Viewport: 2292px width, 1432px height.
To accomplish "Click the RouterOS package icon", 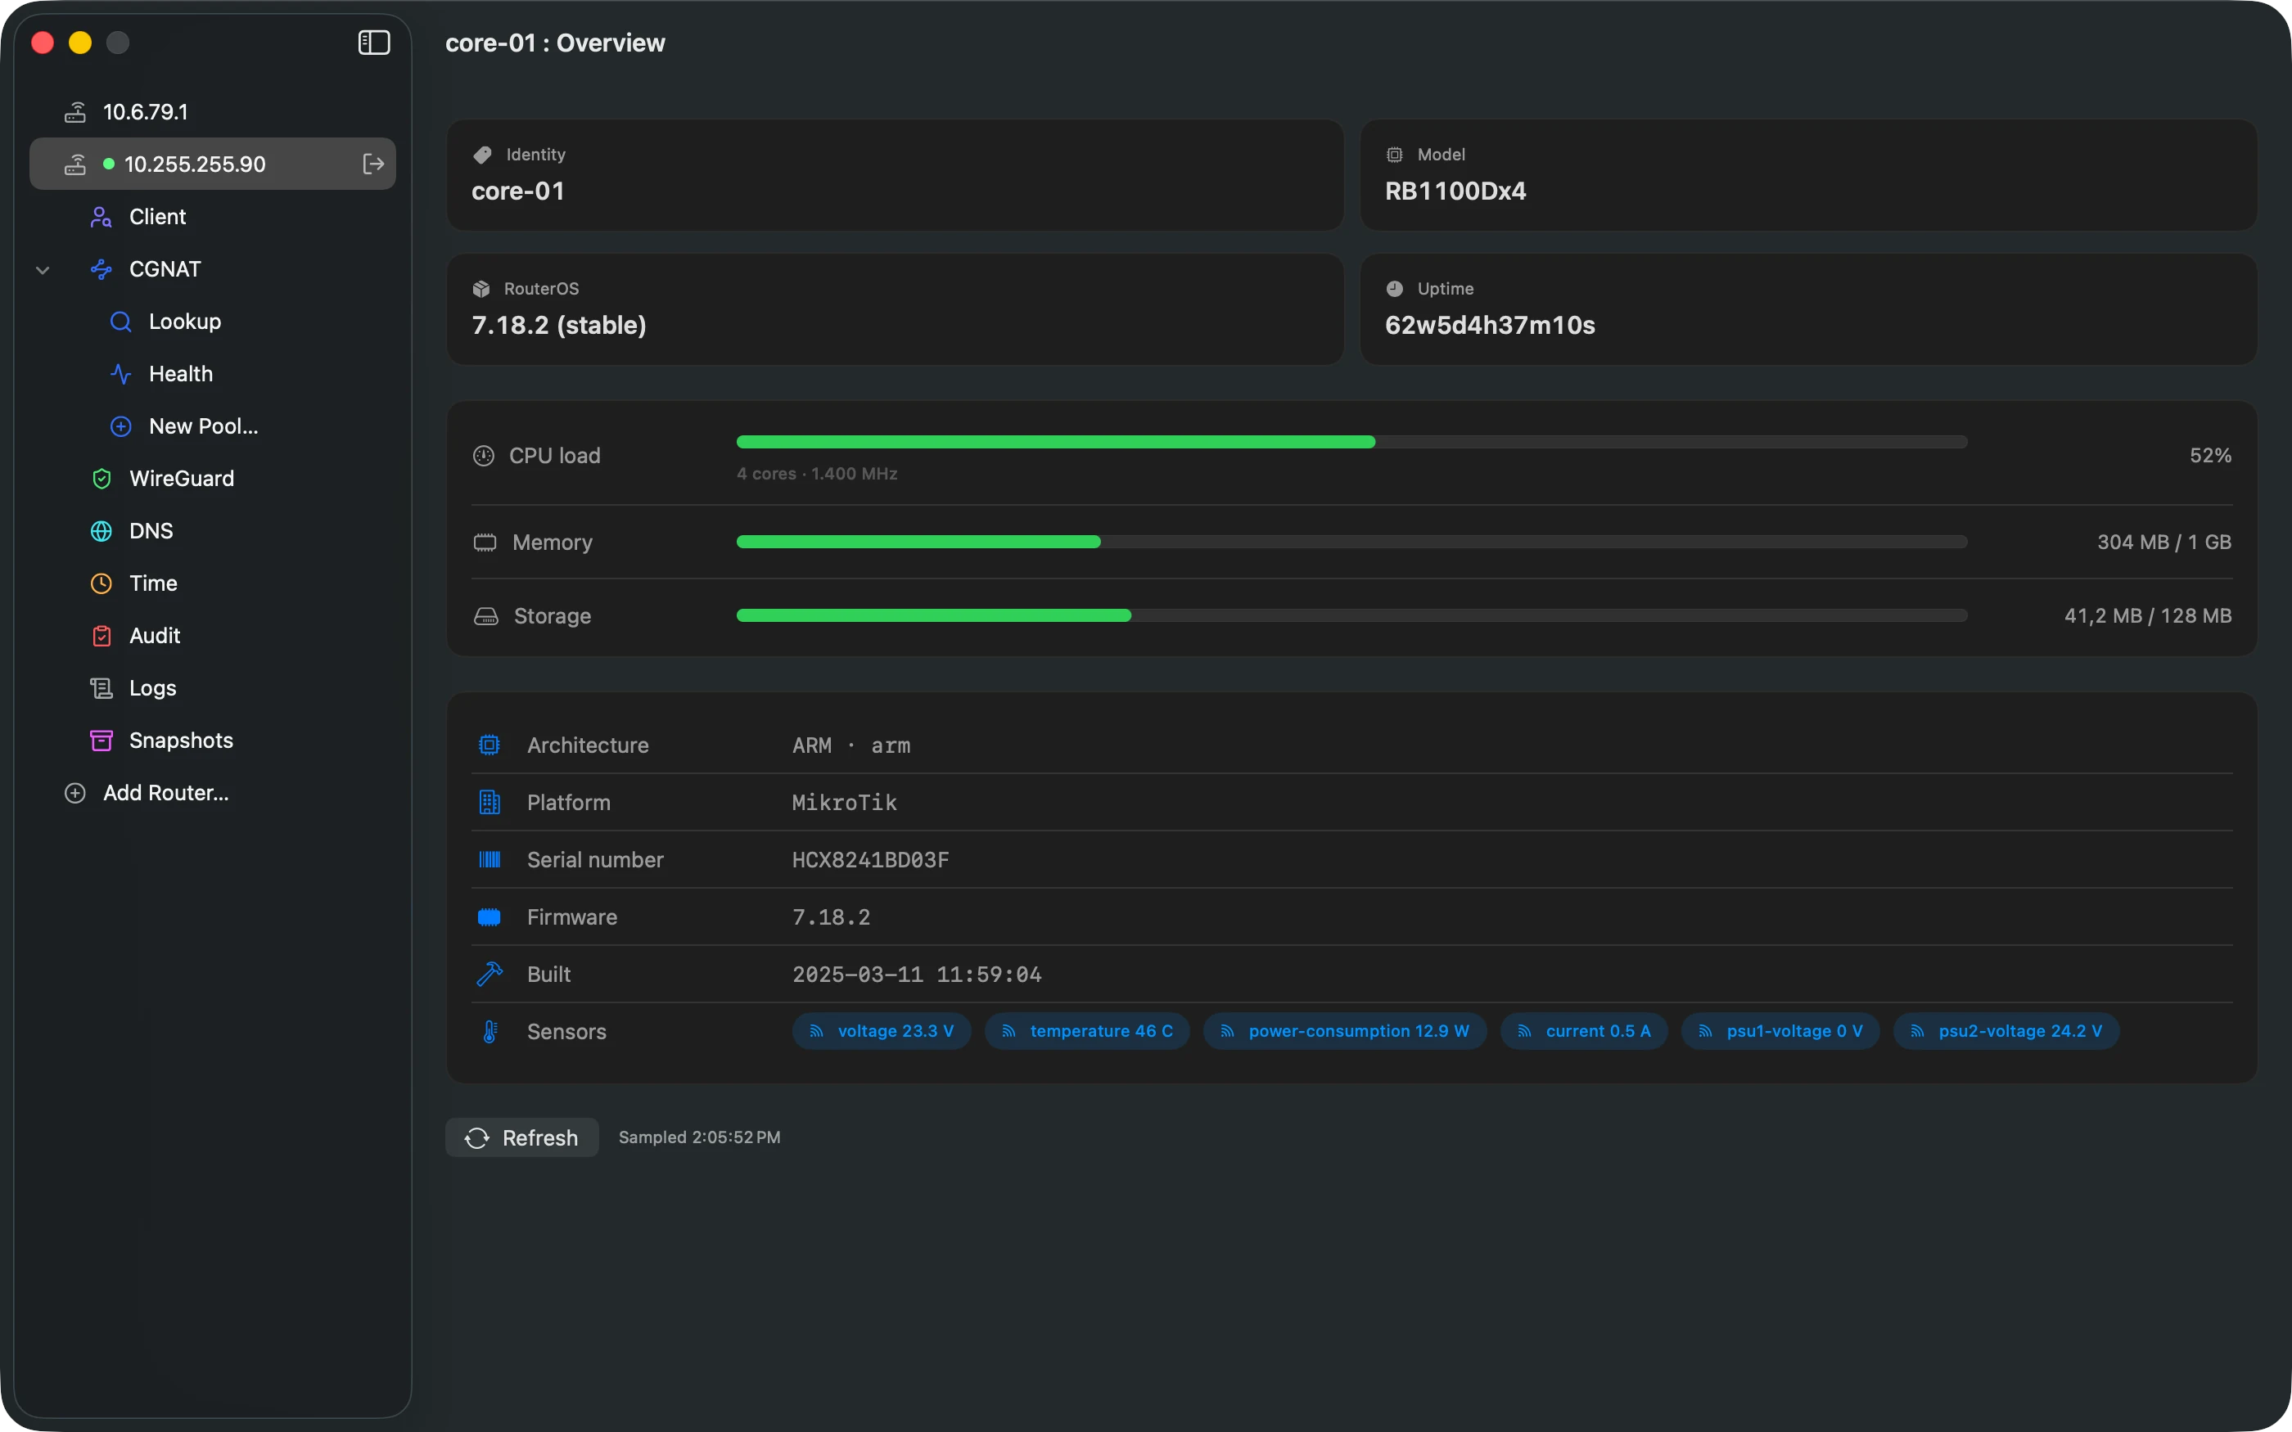I will (481, 289).
